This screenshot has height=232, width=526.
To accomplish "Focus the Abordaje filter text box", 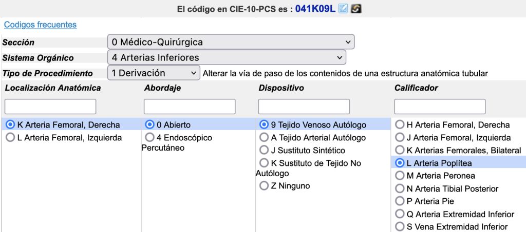I will 190,107.
